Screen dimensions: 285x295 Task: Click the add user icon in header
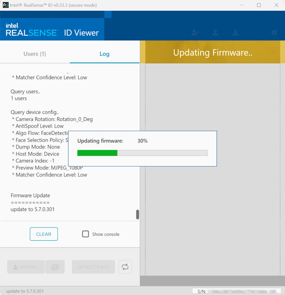point(195,33)
